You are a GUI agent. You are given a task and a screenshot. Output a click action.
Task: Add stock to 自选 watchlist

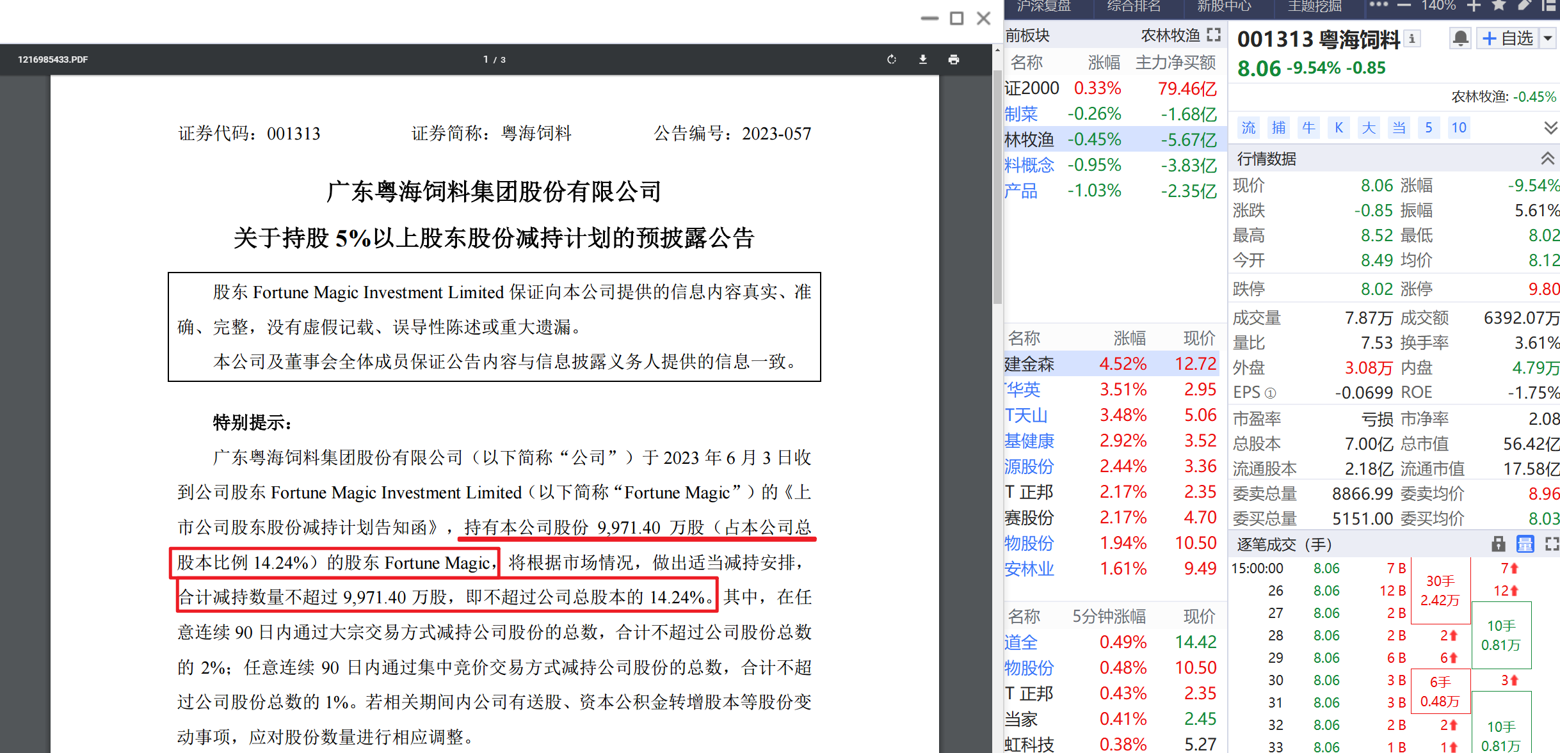[1508, 38]
